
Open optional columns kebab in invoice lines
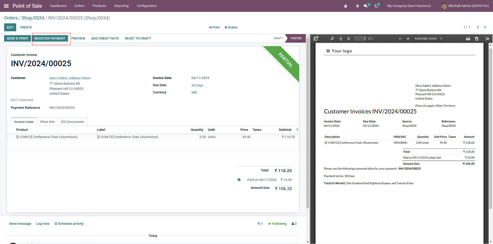[x=297, y=130]
